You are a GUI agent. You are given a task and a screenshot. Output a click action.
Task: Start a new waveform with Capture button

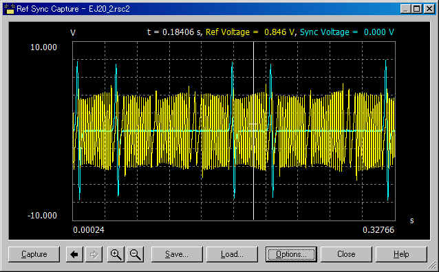pyautogui.click(x=34, y=254)
